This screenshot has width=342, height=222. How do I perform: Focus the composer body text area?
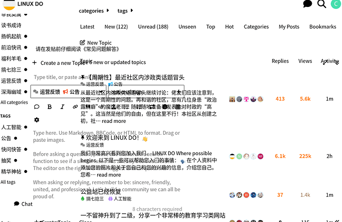(x=108, y=166)
